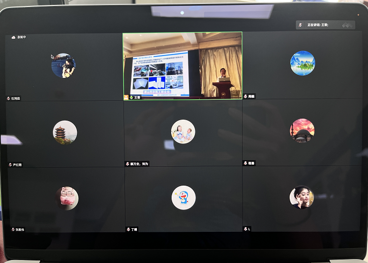Click the blue landscape avatar in 周毅's tile

(302, 63)
